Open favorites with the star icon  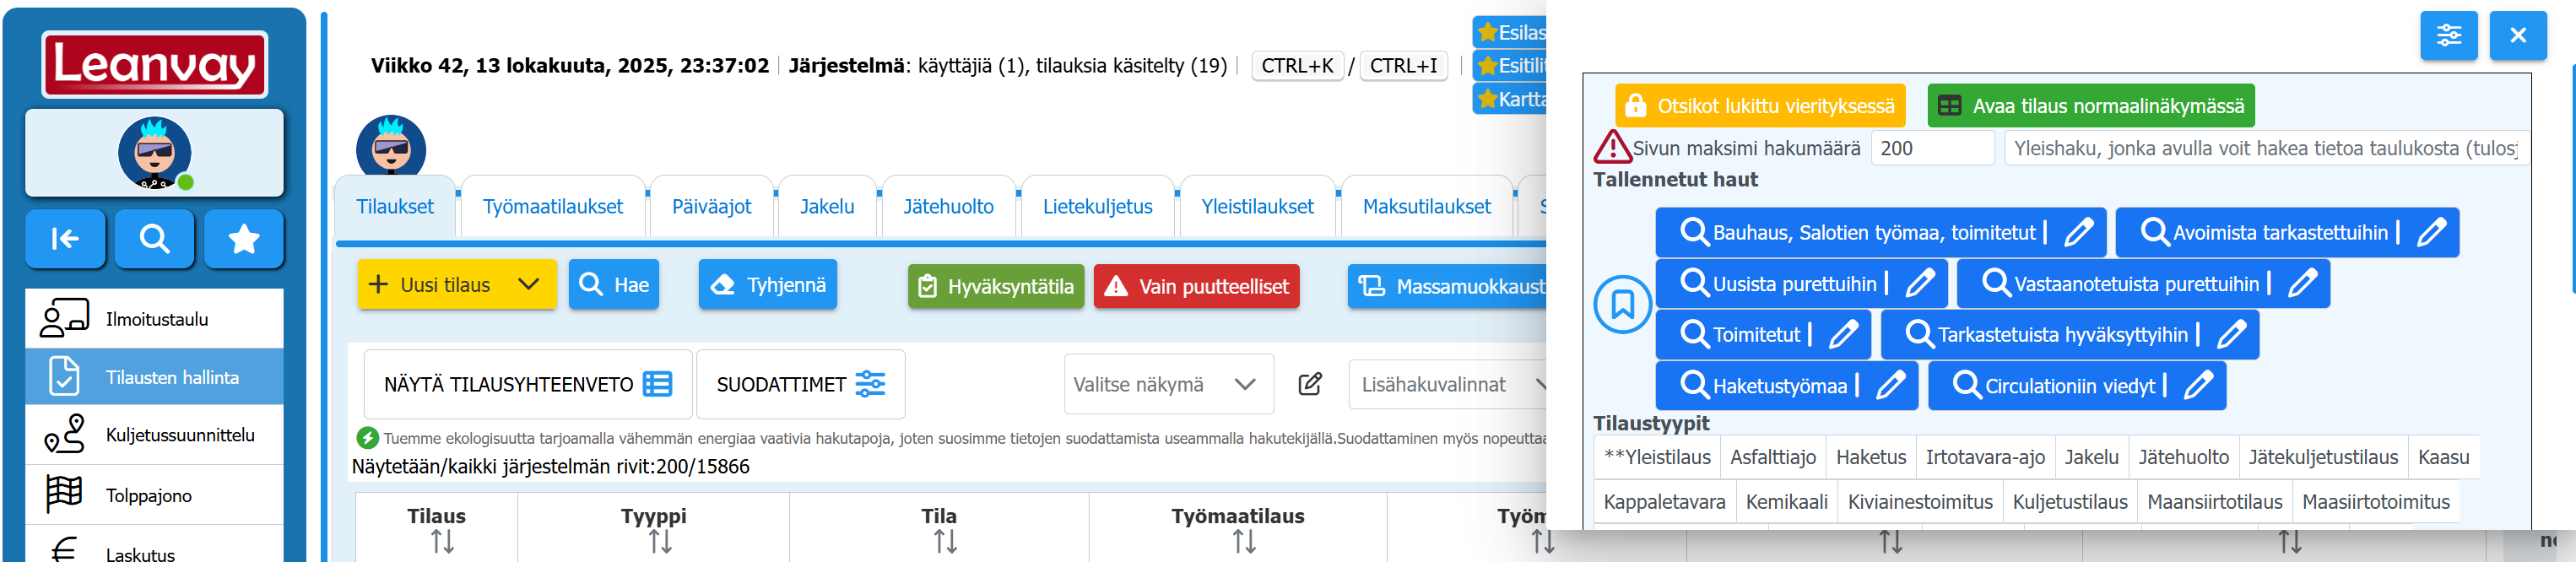(244, 238)
